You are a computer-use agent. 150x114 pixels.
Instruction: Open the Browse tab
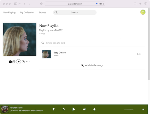42,12
